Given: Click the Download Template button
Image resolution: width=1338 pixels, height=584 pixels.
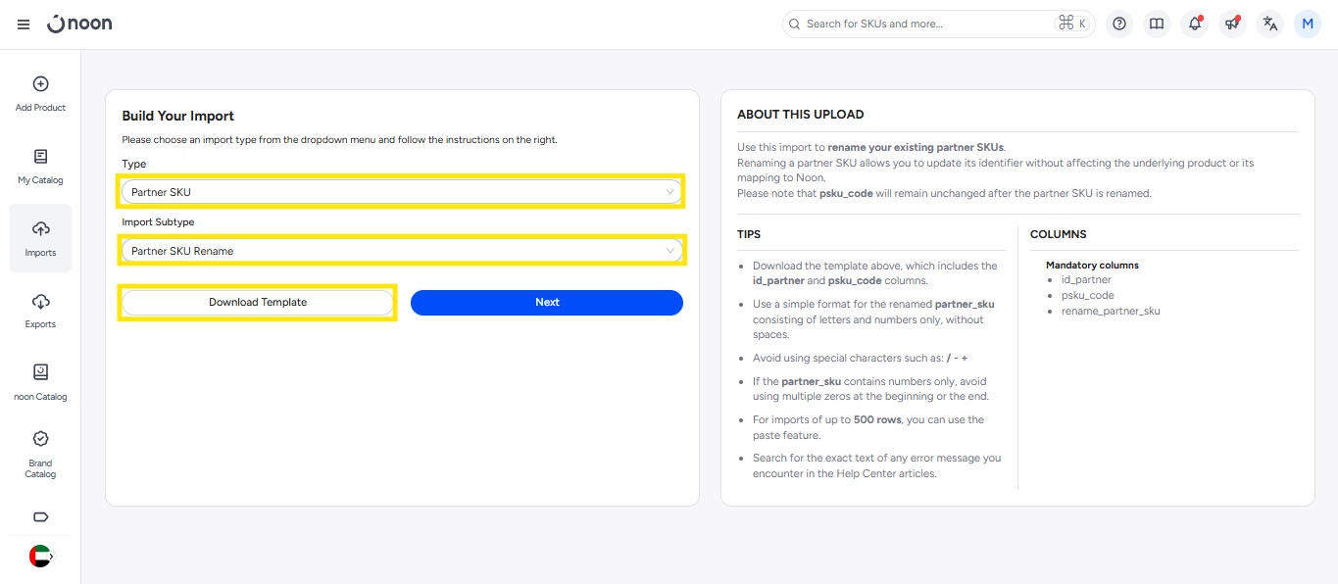Looking at the screenshot, I should (x=258, y=303).
